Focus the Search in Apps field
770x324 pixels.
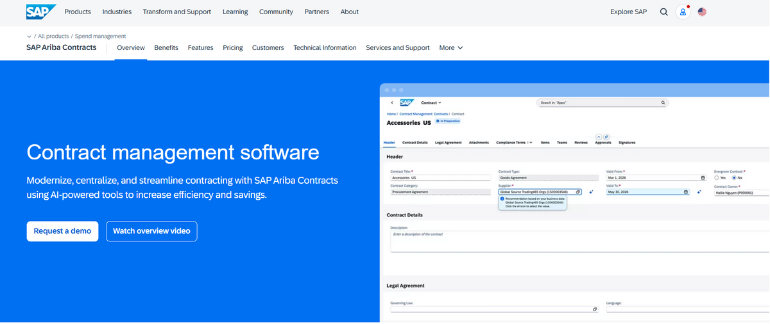(602, 102)
